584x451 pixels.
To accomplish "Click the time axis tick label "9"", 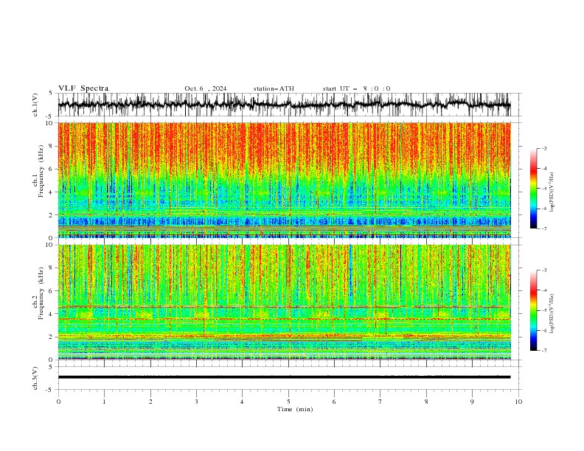I will [472, 402].
